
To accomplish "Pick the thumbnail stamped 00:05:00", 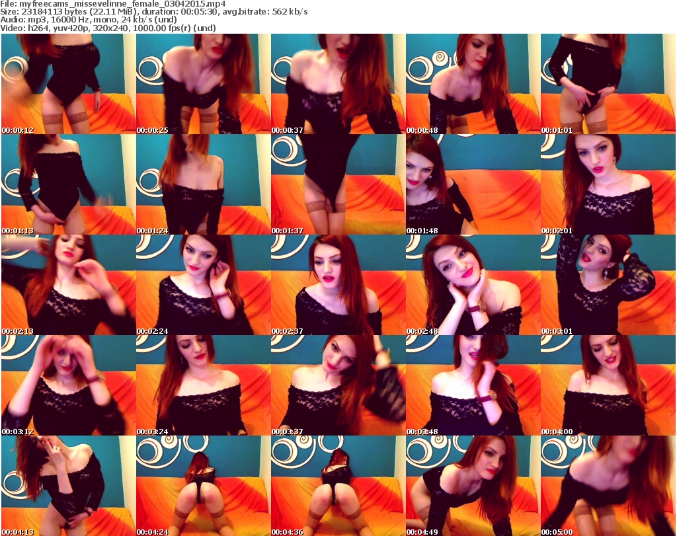I will coord(608,486).
